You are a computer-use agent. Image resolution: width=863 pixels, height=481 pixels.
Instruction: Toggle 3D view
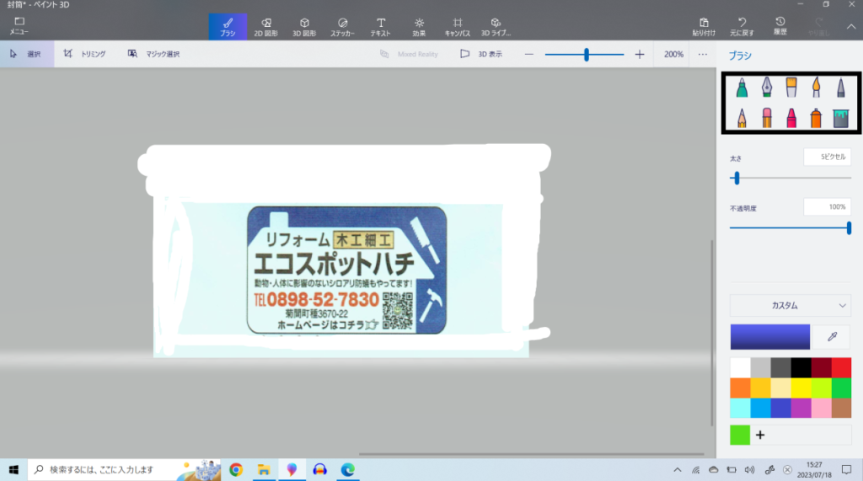click(481, 54)
